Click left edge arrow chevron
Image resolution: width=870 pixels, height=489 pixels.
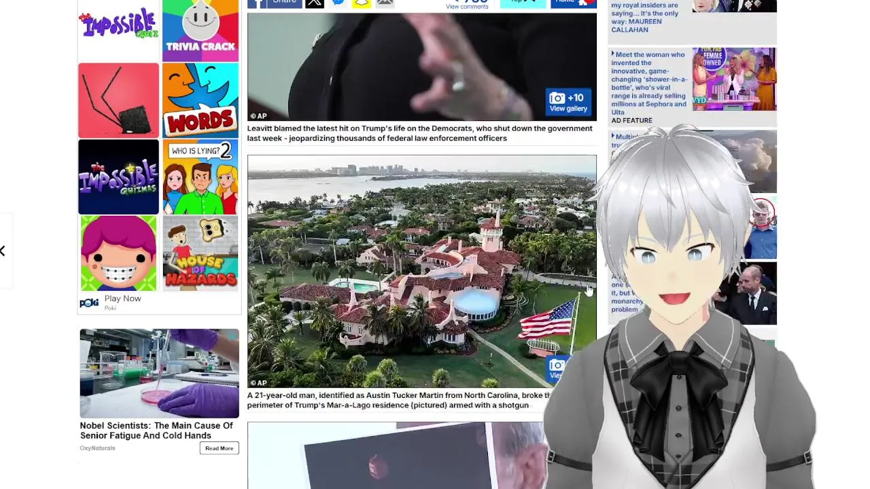(x=3, y=251)
